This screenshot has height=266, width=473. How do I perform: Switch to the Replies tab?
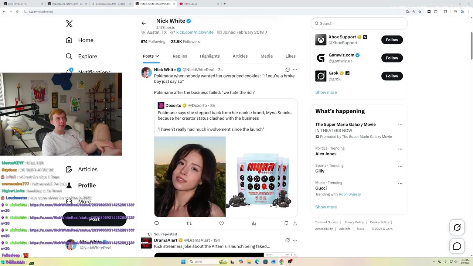(x=180, y=56)
